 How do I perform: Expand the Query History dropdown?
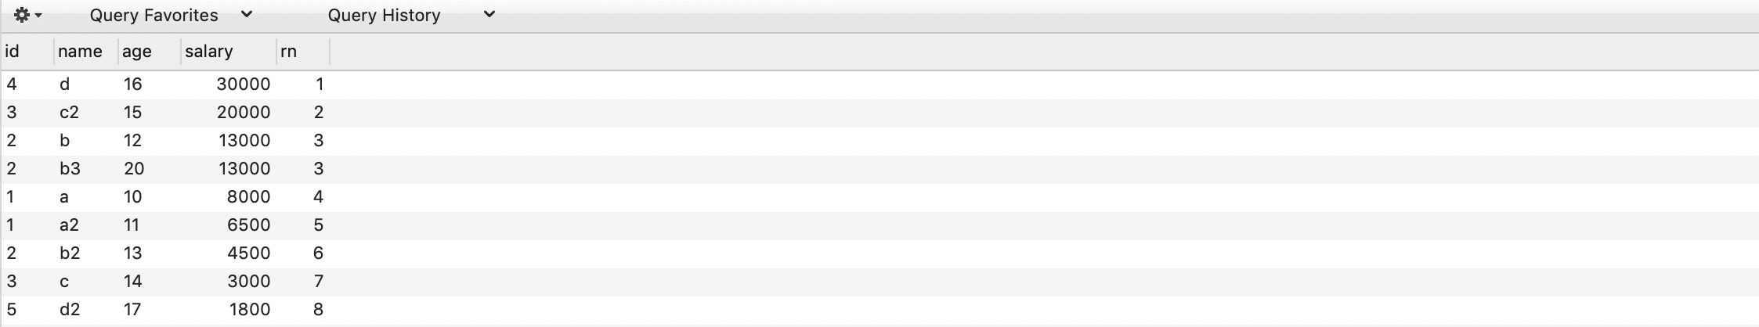click(x=411, y=15)
